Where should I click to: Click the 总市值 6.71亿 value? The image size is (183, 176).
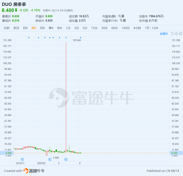(x=153, y=21)
